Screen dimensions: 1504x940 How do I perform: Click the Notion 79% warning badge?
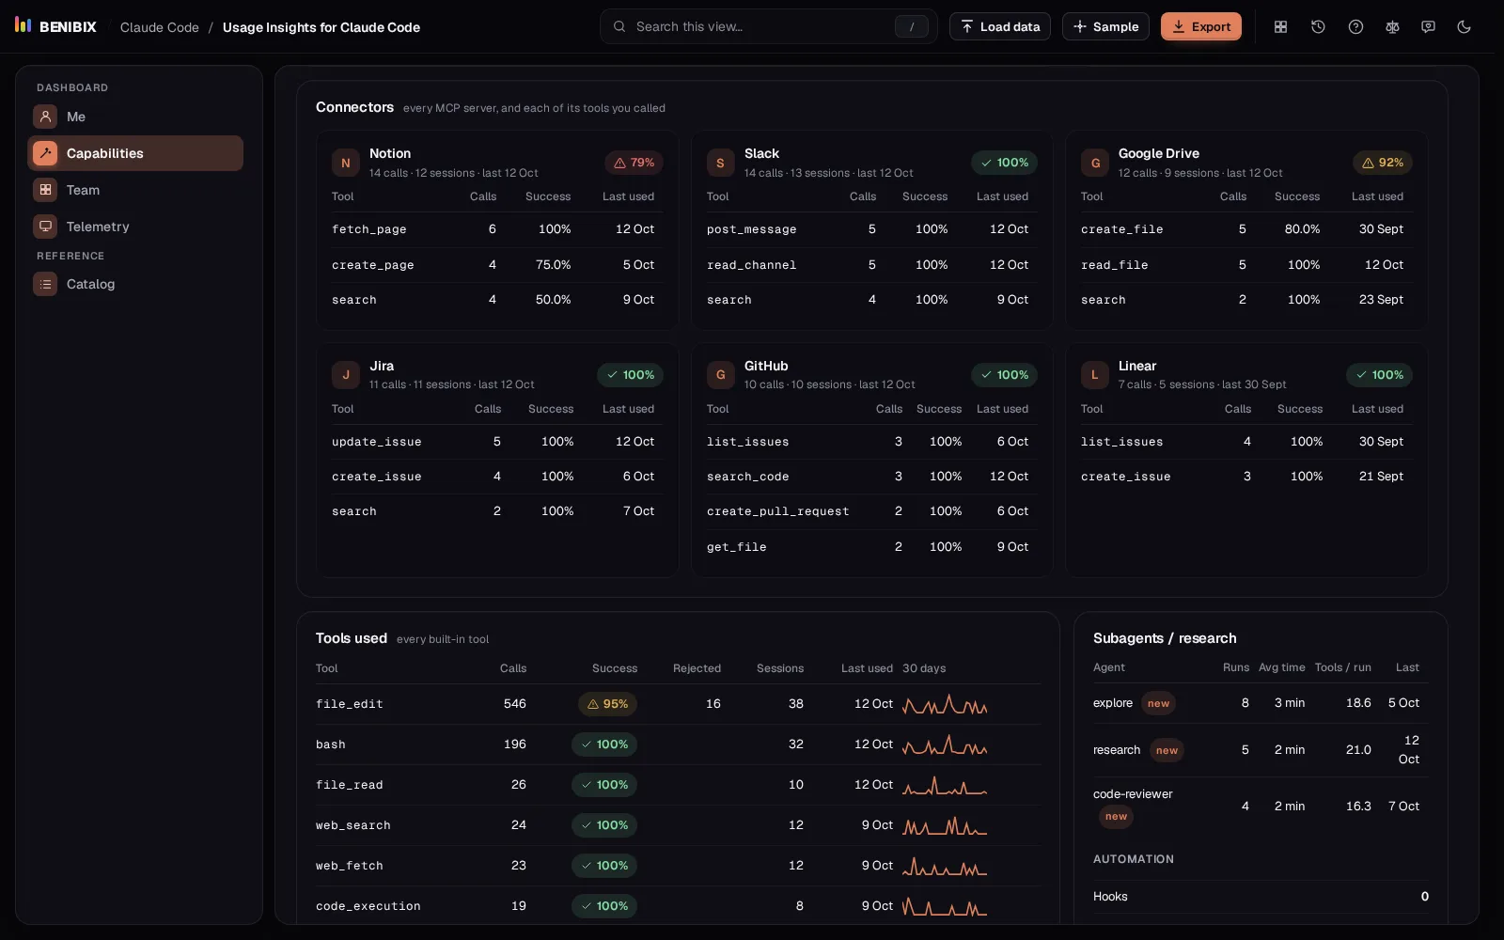click(x=634, y=163)
